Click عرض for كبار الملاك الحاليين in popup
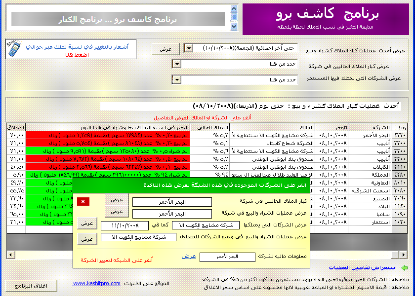 pos(117,200)
